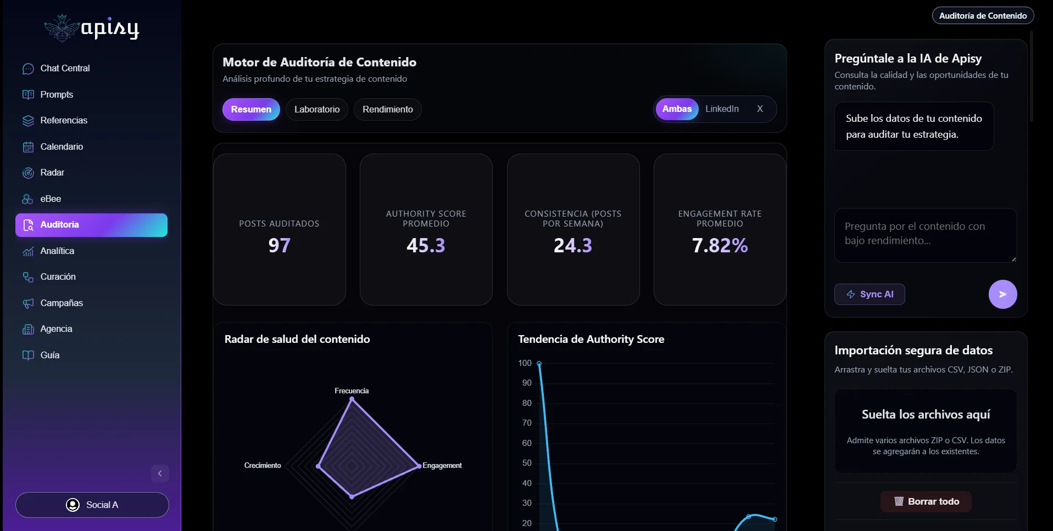Screen dimensions: 1053x531
Task: Click the Authority Score Promedio value 45.3
Action: pos(426,245)
